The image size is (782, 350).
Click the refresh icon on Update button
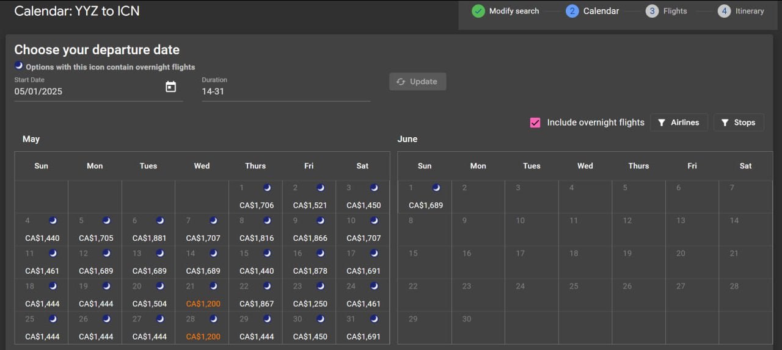coord(401,82)
